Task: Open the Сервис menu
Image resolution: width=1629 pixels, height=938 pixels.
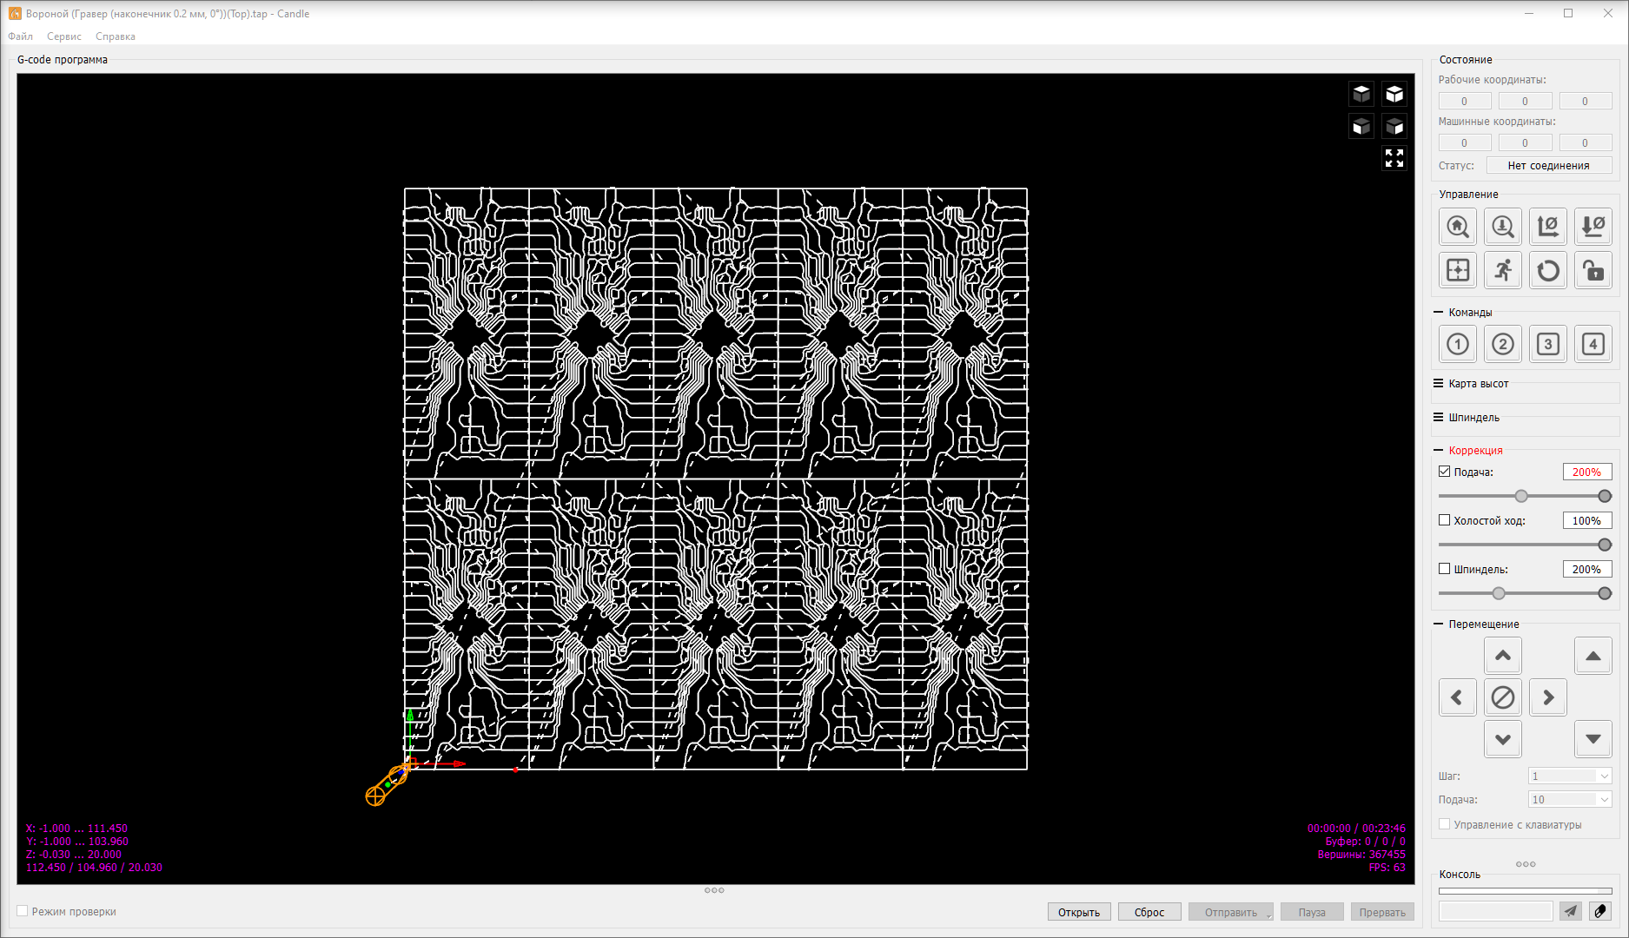Action: (64, 36)
